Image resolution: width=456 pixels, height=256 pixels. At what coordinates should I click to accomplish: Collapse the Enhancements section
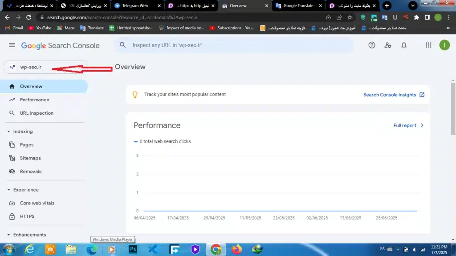point(9,235)
